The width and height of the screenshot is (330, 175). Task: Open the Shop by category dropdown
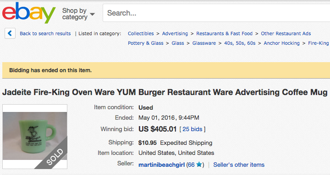click(x=78, y=14)
